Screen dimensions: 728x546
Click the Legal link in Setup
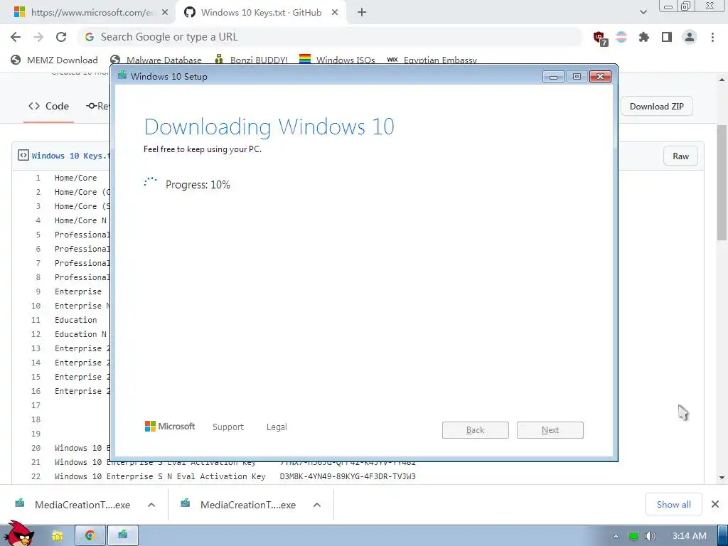coord(277,427)
